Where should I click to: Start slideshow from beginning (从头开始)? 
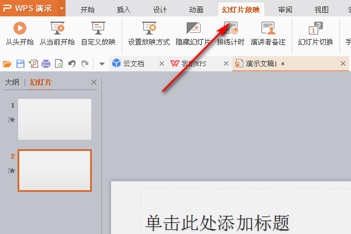pyautogui.click(x=20, y=34)
